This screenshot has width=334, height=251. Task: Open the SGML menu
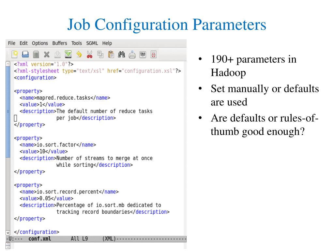click(x=92, y=43)
